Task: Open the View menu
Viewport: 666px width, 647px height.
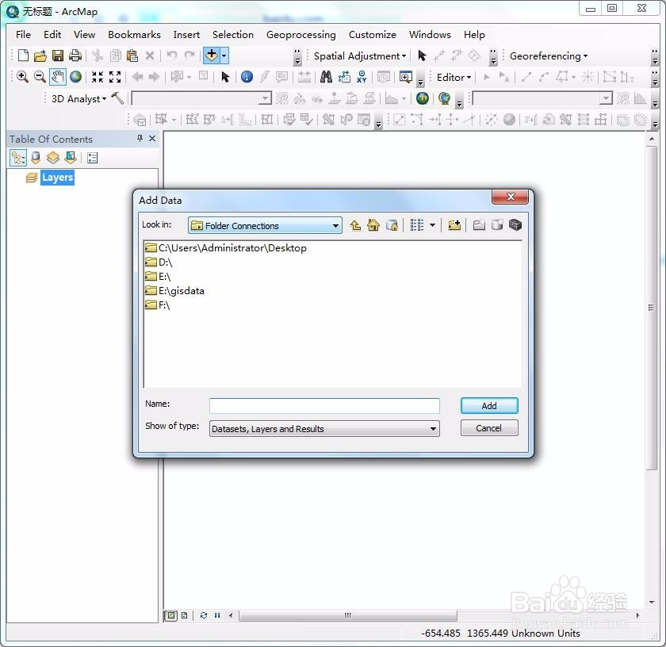Action: click(x=84, y=34)
